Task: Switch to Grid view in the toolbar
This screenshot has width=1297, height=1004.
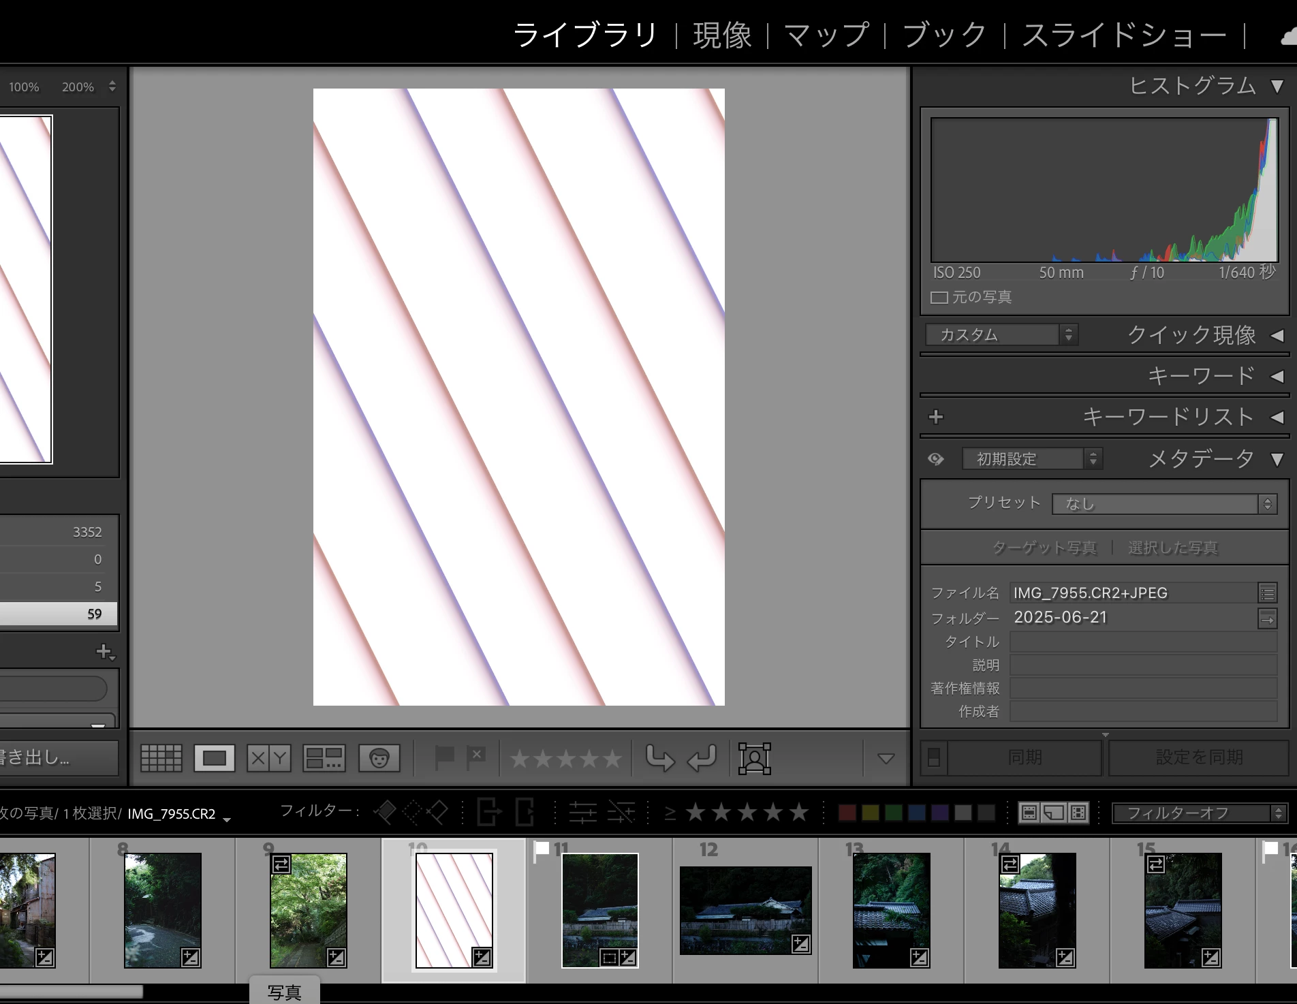Action: pyautogui.click(x=161, y=758)
